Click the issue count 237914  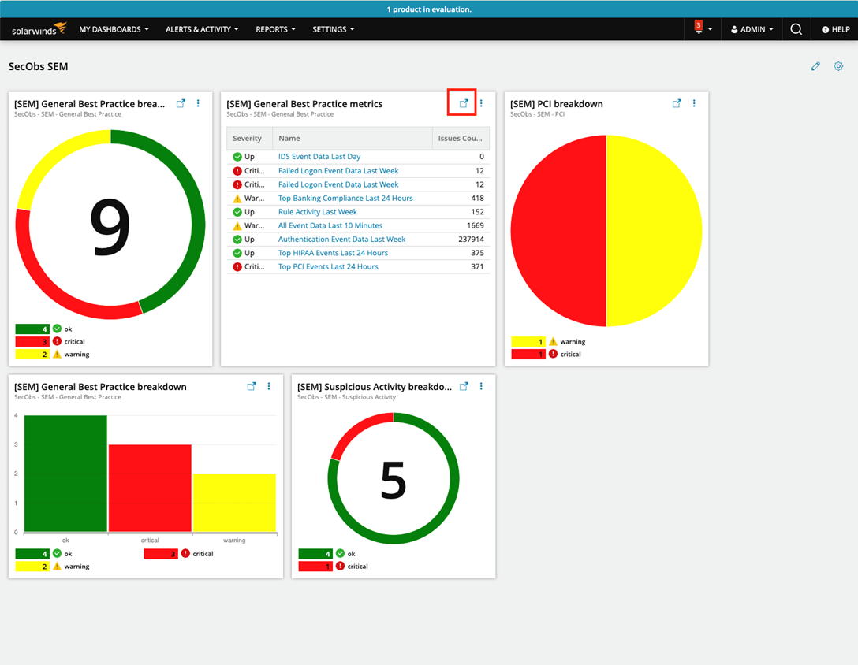(471, 239)
